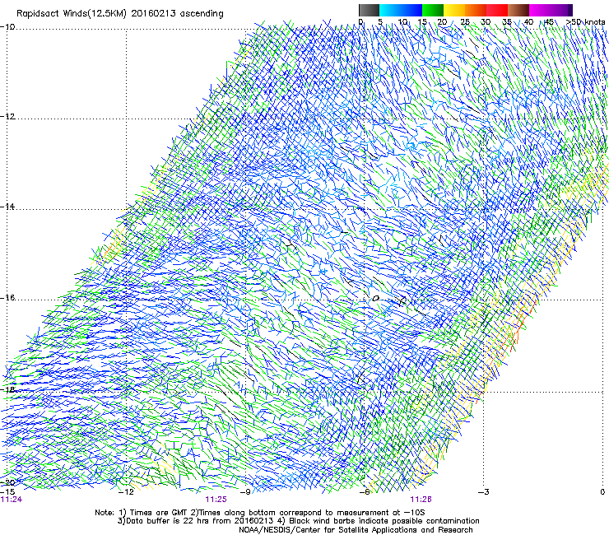
Task: Click the '40' label under the color bar
Action: pos(528,22)
